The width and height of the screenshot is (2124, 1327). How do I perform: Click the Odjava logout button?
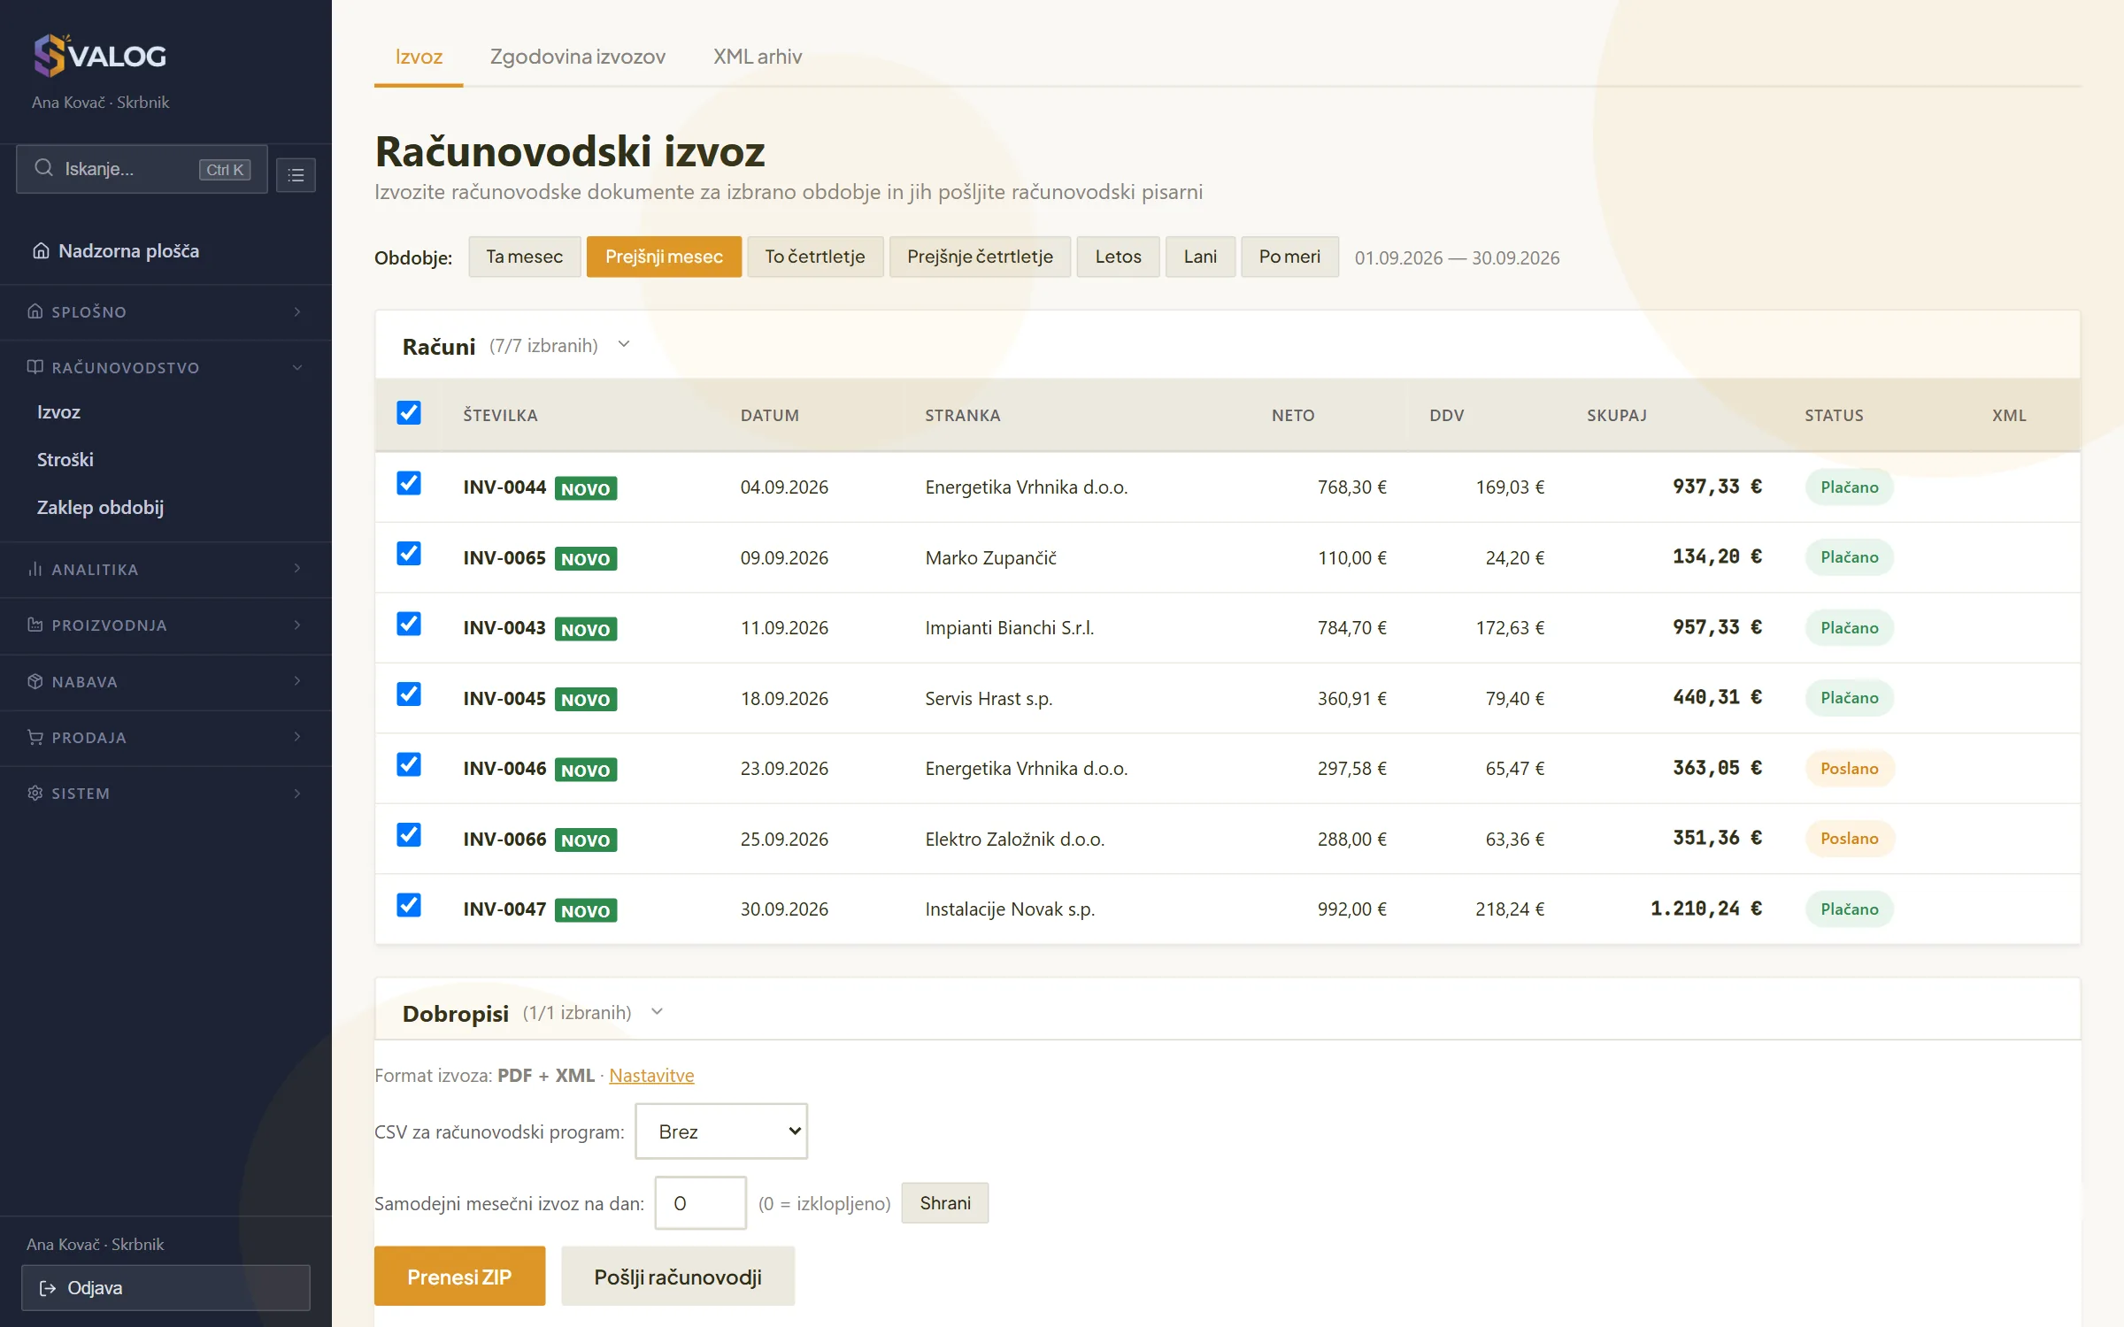[x=165, y=1288]
